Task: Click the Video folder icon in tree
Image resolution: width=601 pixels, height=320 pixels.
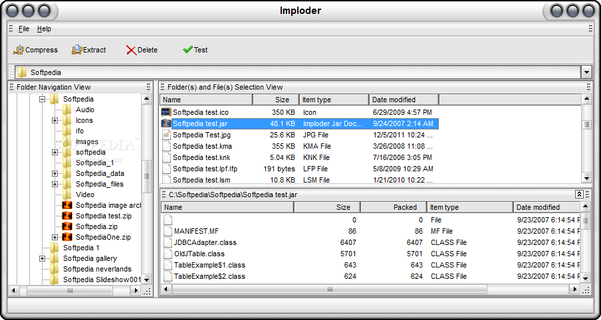Action: [x=67, y=195]
